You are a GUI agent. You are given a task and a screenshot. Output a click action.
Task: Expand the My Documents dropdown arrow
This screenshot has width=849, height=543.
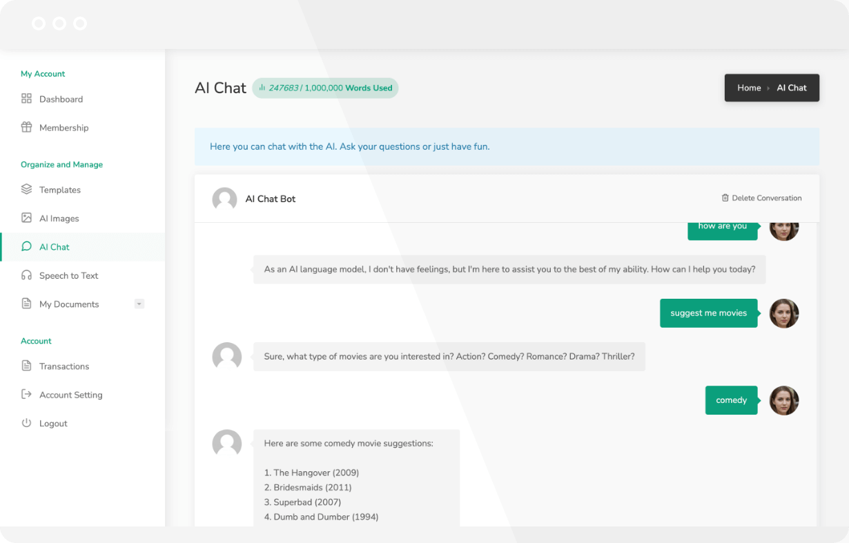(x=139, y=304)
